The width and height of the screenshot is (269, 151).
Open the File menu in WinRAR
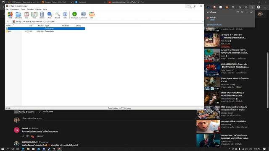pos(7,9)
